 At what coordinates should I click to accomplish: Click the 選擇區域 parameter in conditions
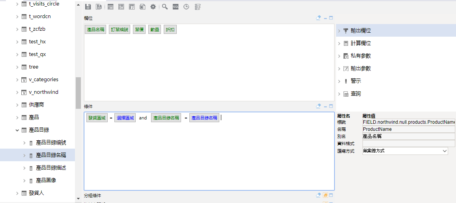coord(125,118)
